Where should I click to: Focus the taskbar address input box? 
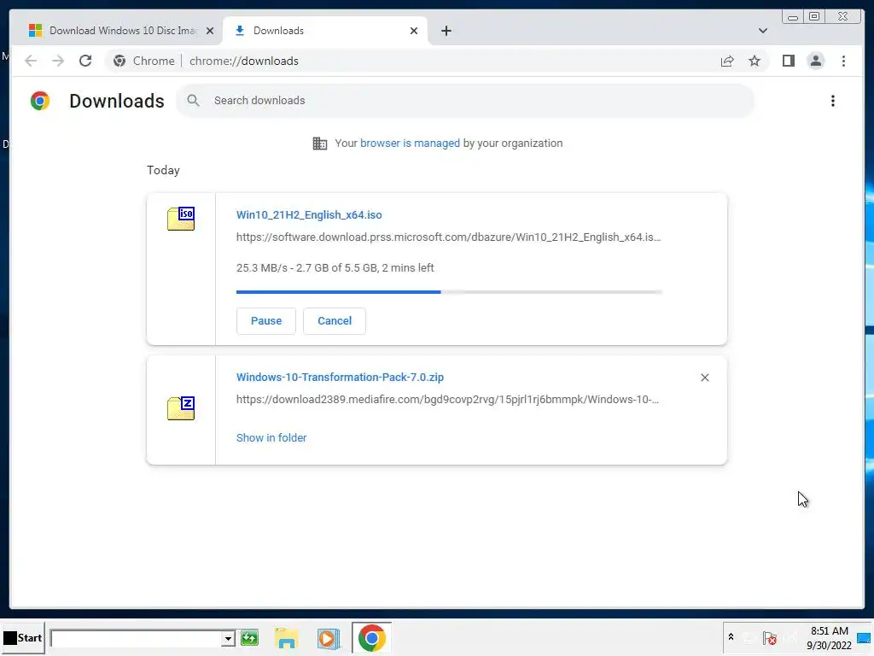(x=137, y=638)
